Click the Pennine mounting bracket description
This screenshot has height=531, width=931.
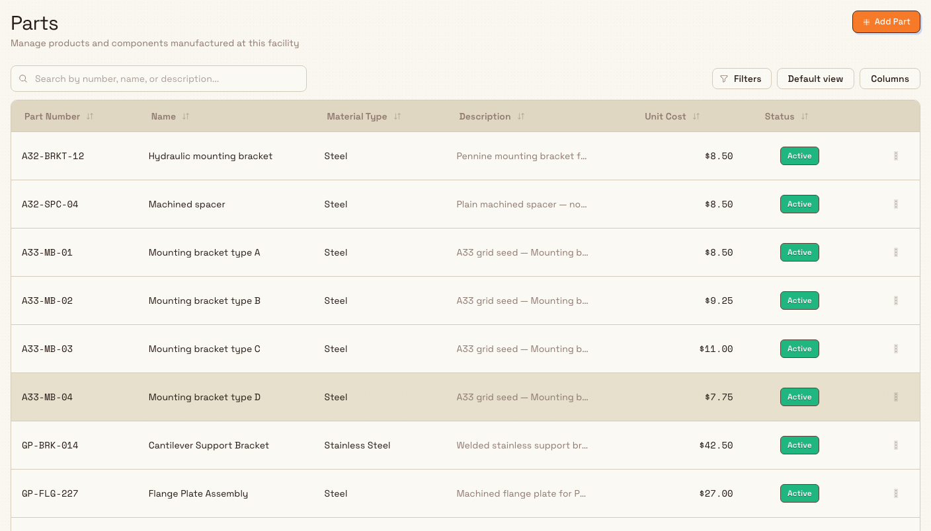point(522,156)
